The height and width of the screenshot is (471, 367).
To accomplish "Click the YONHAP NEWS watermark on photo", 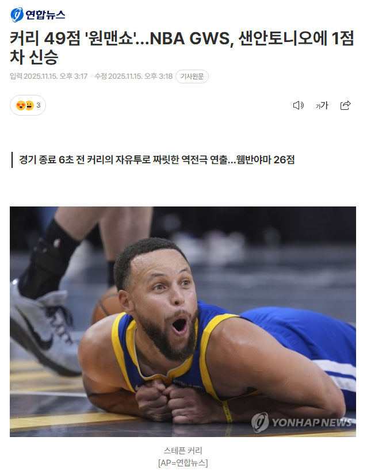I will coord(301,422).
